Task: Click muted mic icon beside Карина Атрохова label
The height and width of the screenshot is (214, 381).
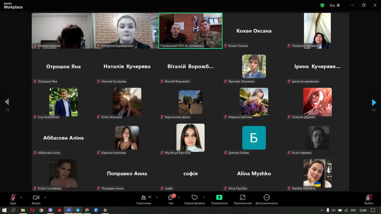Action: [x=99, y=153]
